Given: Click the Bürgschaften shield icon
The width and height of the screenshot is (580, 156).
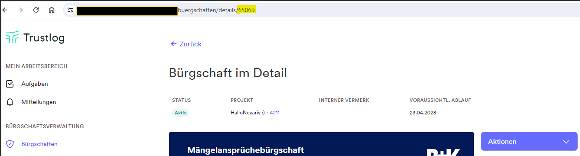Looking at the screenshot, I should pos(10,144).
